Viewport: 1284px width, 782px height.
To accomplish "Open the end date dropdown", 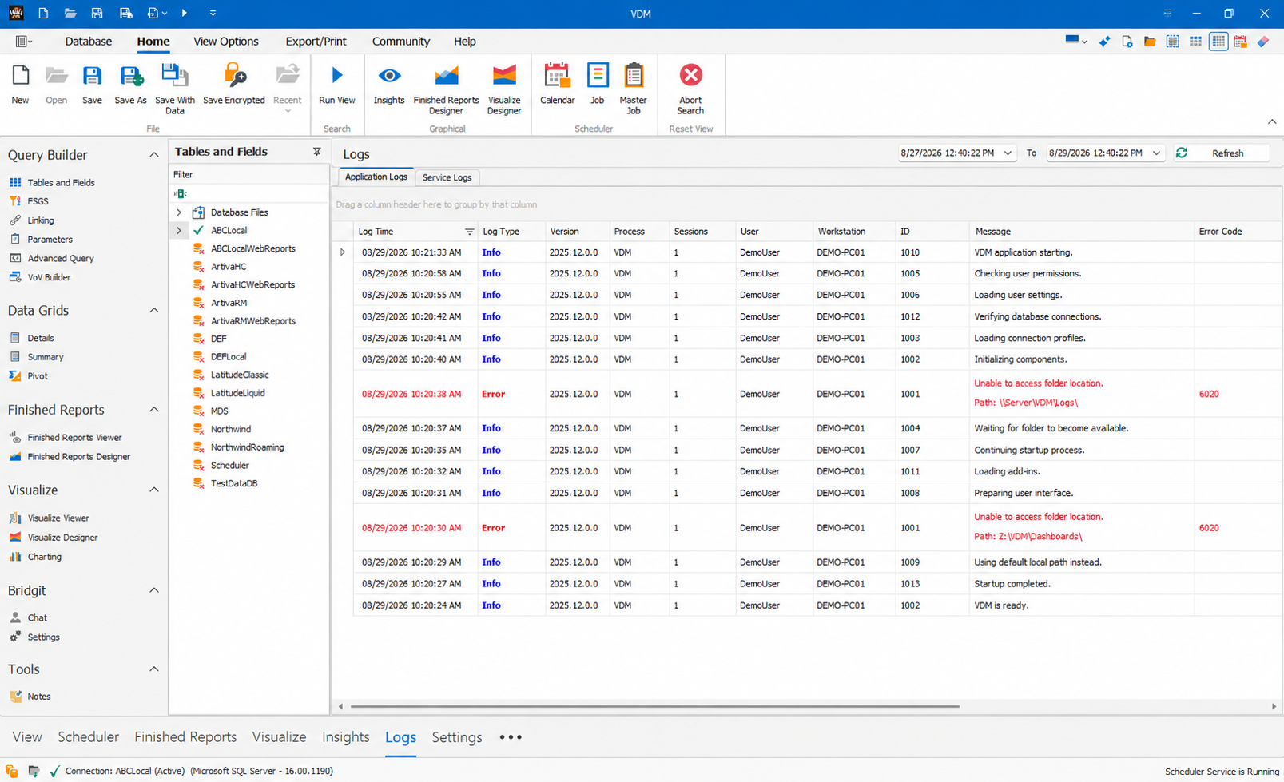I will tap(1156, 153).
